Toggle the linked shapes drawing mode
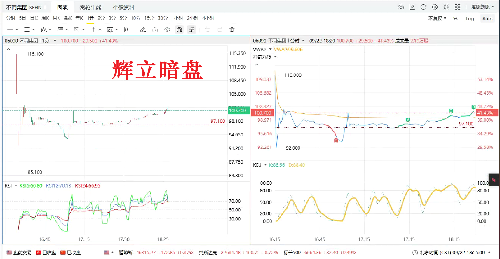The height and width of the screenshot is (259, 500). (191, 30)
